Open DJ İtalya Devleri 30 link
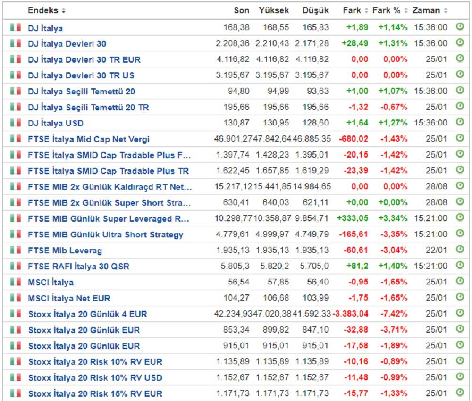472x401 pixels. [67, 44]
